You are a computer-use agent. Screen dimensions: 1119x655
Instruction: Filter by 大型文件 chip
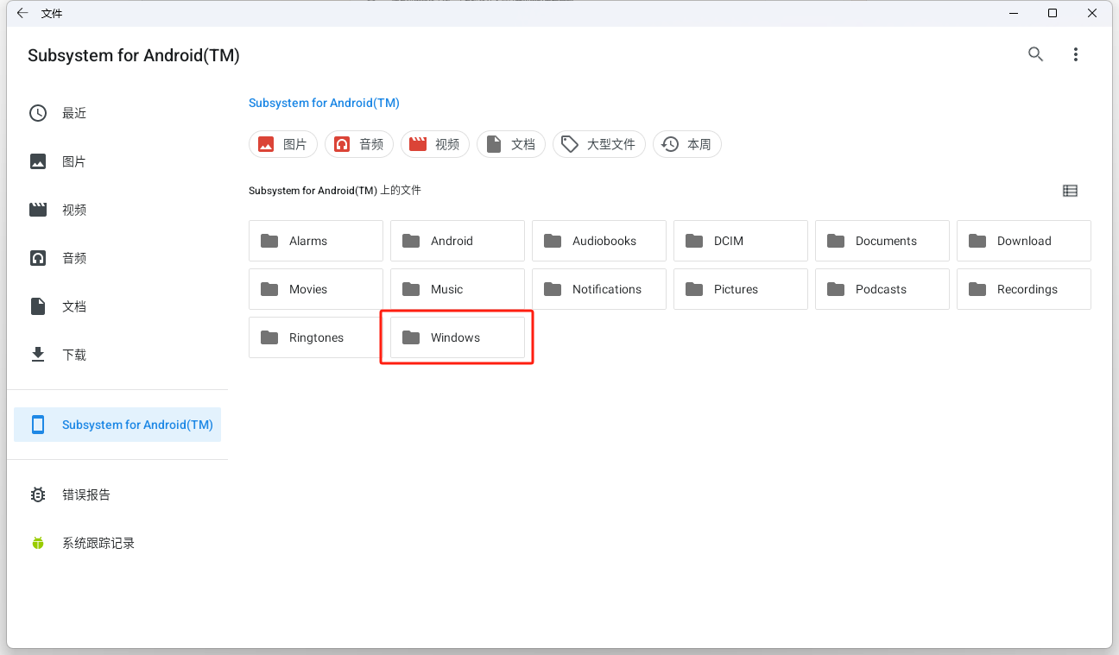599,144
